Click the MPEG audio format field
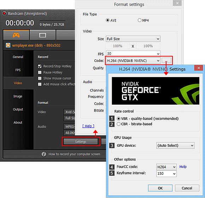205x198 pixels. coord(69,127)
